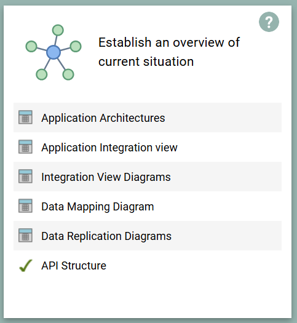297x323 pixels.
Task: Open the API Structure item
Action: coord(74,266)
